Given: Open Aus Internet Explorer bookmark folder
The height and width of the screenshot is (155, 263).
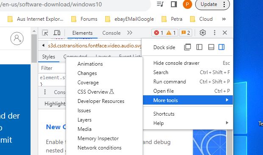Looking at the screenshot, I should tap(36, 19).
